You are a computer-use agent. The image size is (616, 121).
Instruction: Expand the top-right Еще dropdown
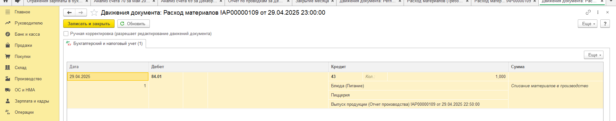point(588,24)
